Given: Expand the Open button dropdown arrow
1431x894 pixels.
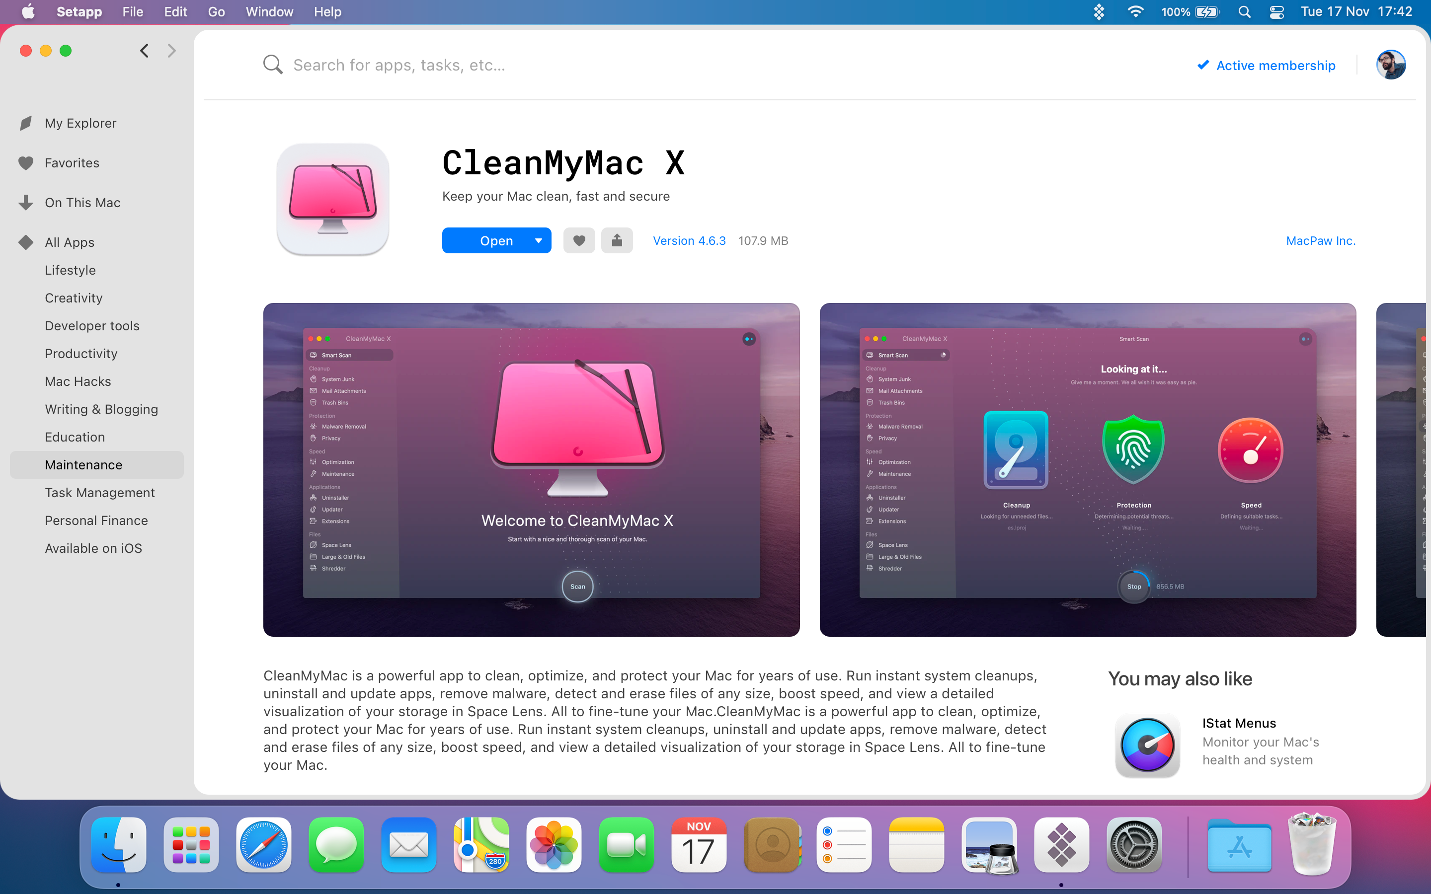Looking at the screenshot, I should (538, 241).
